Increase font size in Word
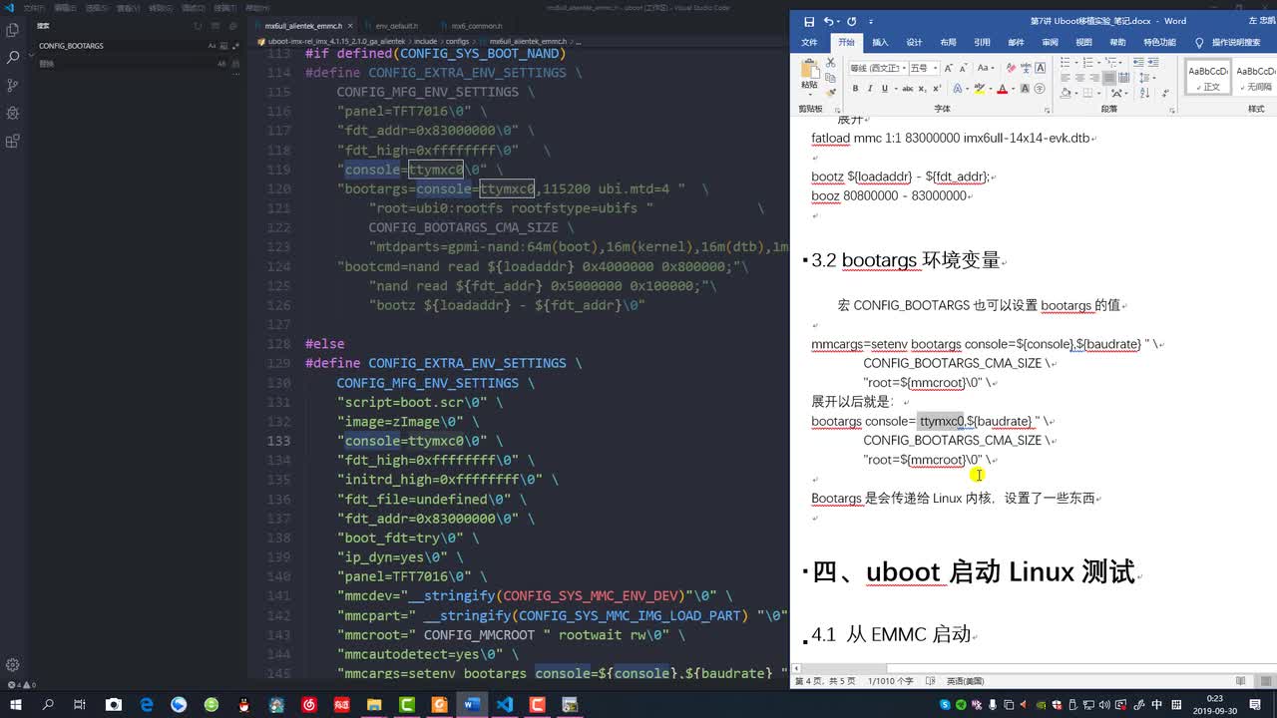The width and height of the screenshot is (1277, 718). [949, 68]
